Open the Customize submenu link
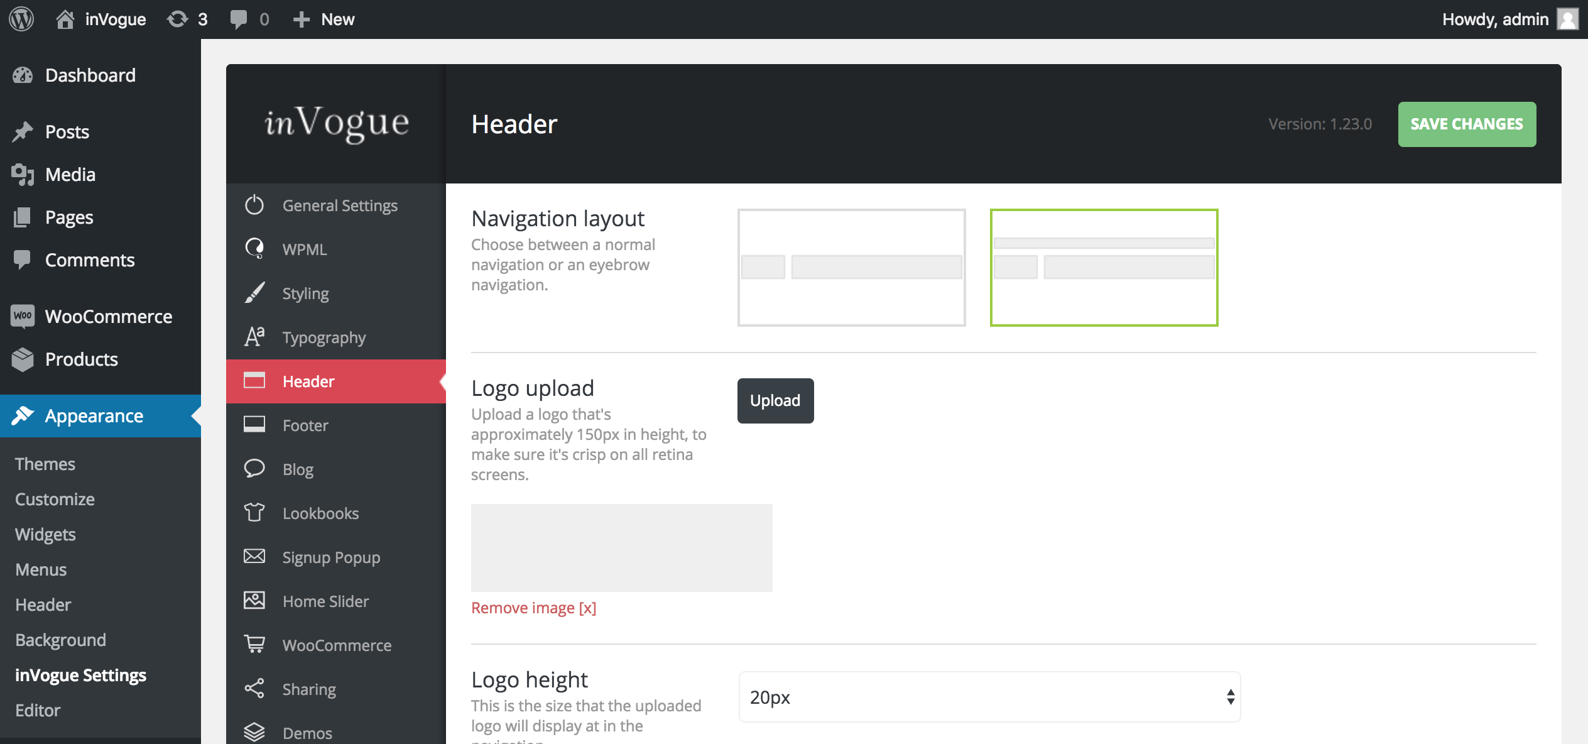This screenshot has width=1588, height=744. pos(55,499)
